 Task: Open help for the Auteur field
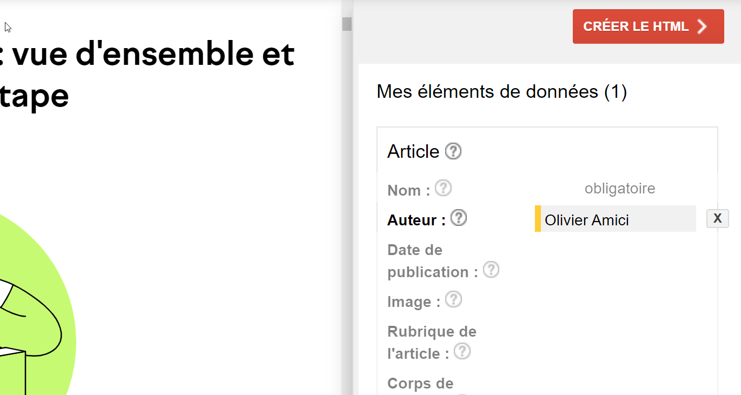click(458, 218)
